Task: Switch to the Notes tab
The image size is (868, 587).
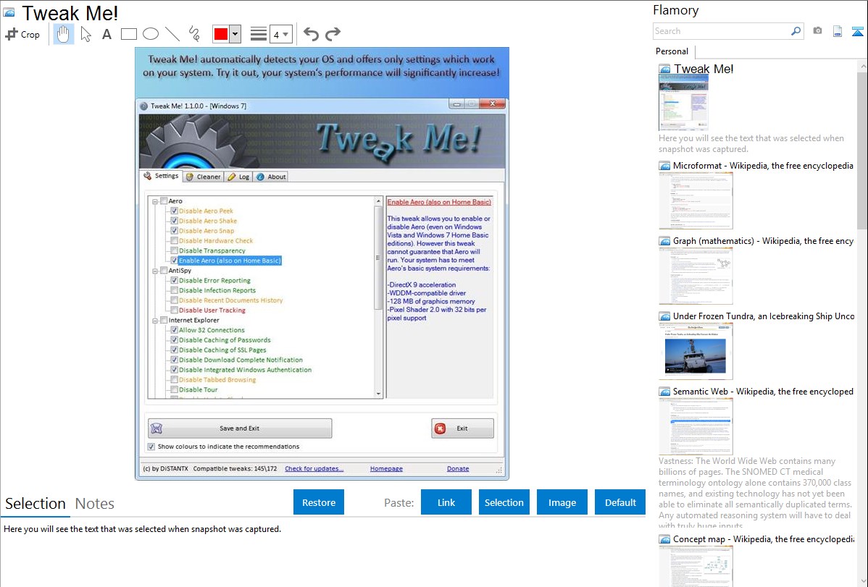Action: pyautogui.click(x=95, y=504)
